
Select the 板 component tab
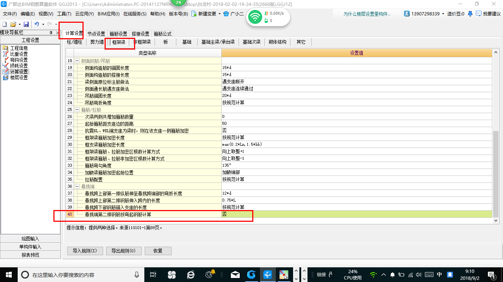pyautogui.click(x=166, y=42)
